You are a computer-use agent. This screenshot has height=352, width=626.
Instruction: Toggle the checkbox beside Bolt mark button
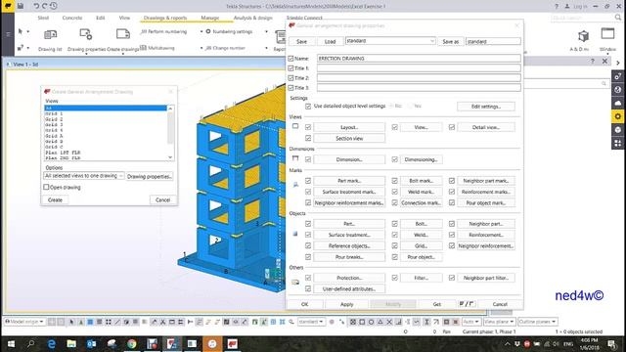(394, 180)
